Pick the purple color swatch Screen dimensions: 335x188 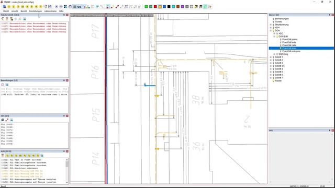tap(183, 7)
